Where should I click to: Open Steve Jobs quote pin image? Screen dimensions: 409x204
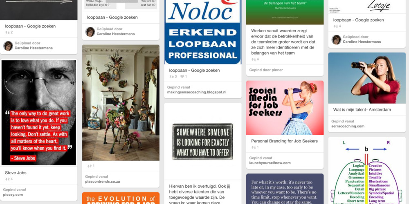(39, 113)
